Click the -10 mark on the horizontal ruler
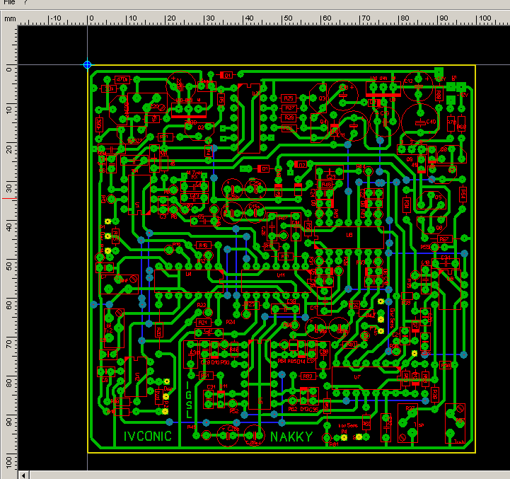Viewport: 510px width, 479px height. point(56,18)
